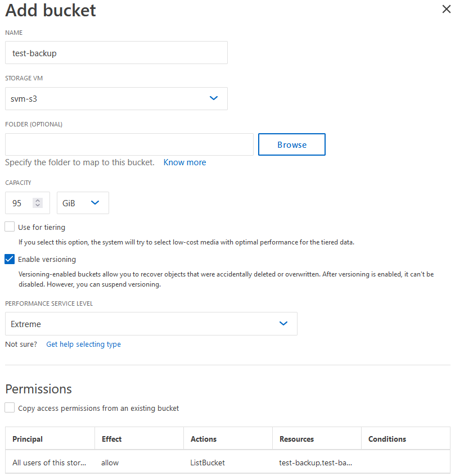This screenshot has height=476, width=455.
Task: Open the Storage VM dropdown
Action: point(214,98)
